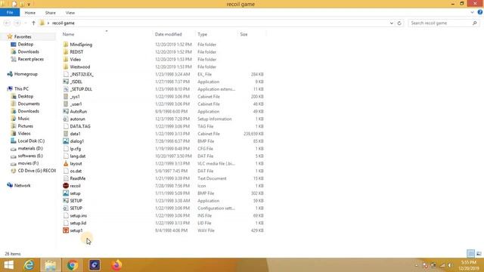Open Pictures under This PC
This screenshot has height=272, width=484.
pos(25,126)
